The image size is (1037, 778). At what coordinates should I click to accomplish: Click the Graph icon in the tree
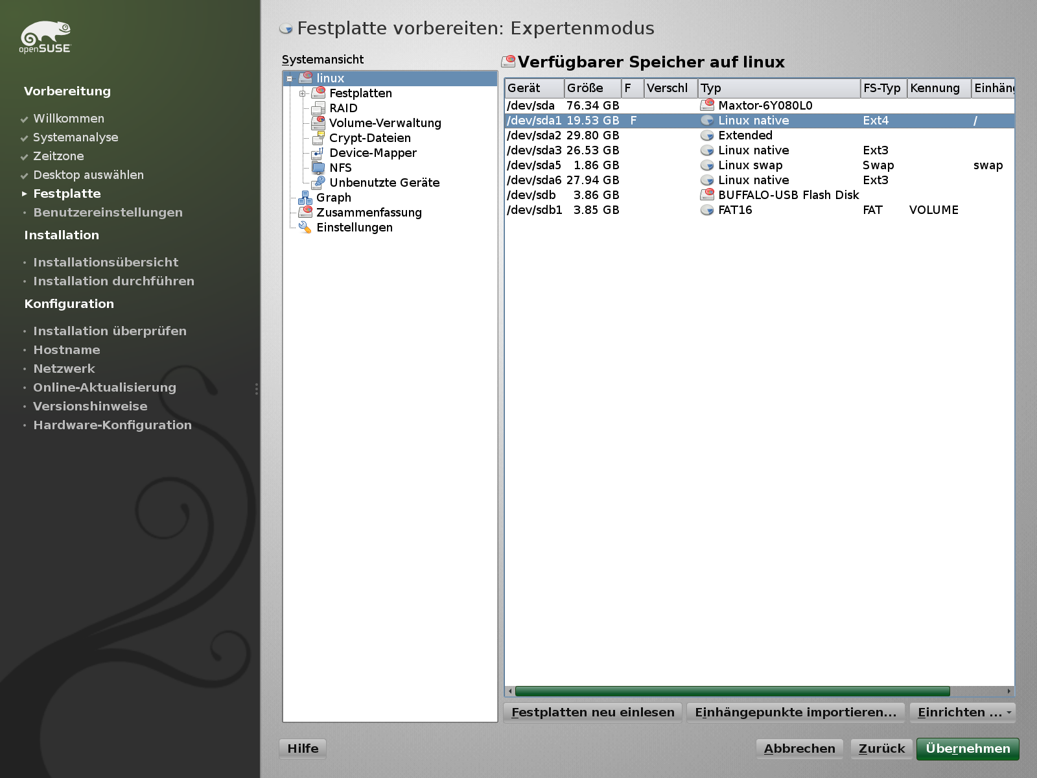tap(305, 197)
